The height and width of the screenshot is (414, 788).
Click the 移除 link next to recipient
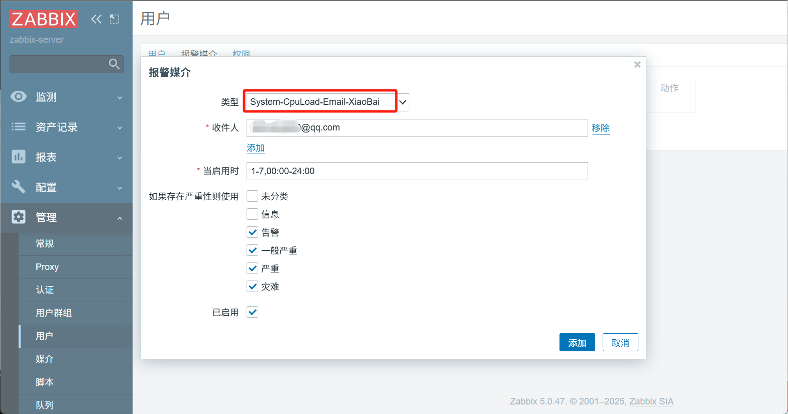[x=600, y=128]
